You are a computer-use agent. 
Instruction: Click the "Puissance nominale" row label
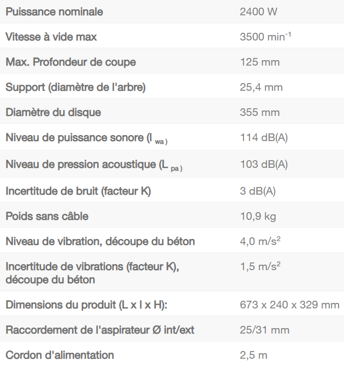(54, 11)
